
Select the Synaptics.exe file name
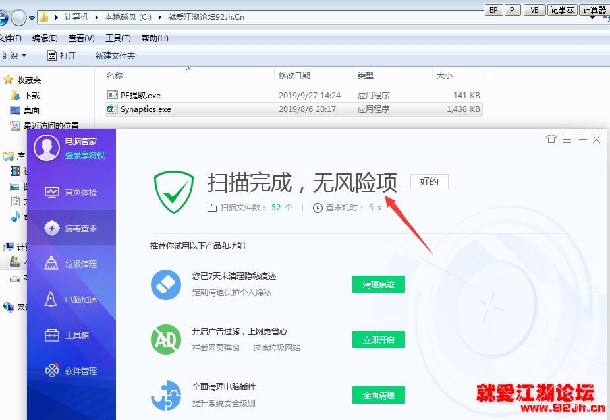(146, 109)
